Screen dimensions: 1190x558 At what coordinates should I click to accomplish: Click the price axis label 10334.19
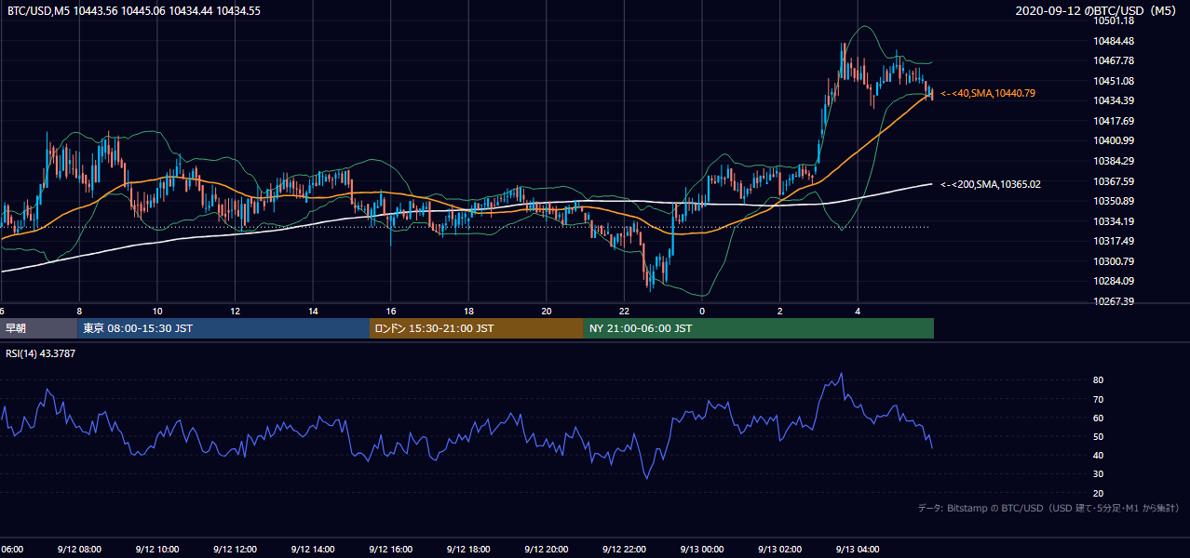tap(1113, 221)
